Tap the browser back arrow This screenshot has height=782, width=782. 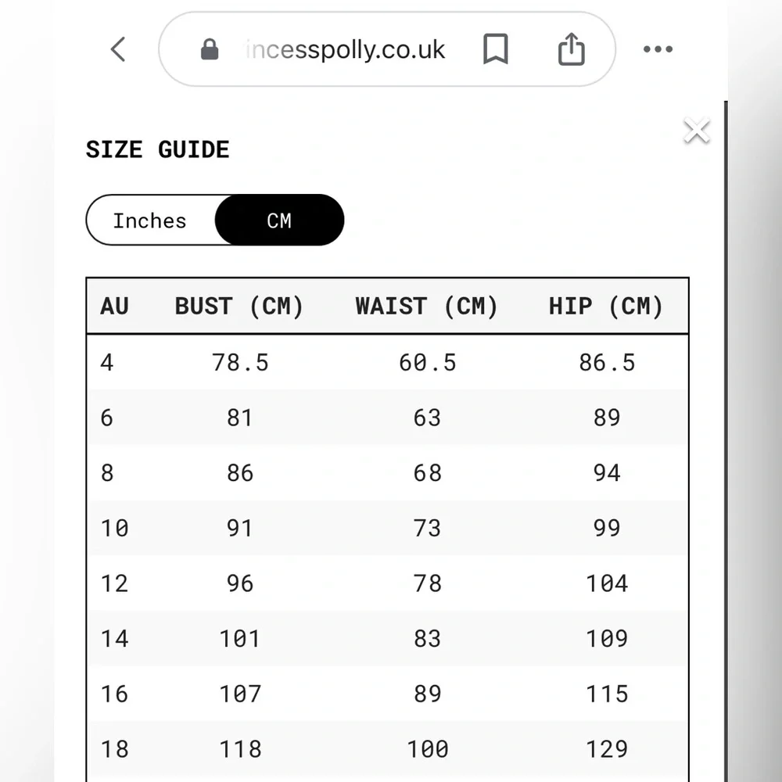tap(118, 49)
